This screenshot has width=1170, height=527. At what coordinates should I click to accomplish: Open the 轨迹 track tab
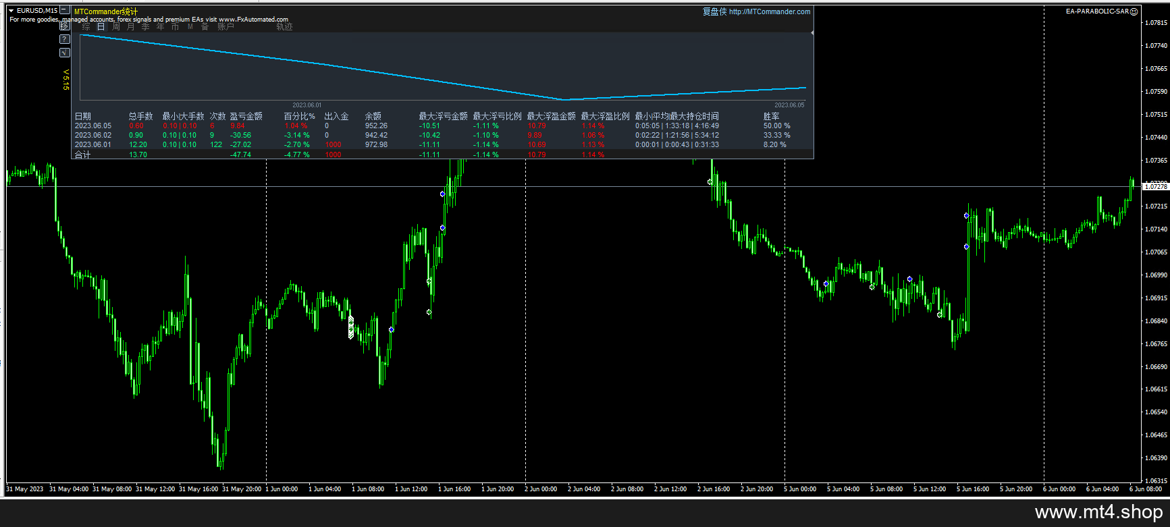(x=284, y=26)
